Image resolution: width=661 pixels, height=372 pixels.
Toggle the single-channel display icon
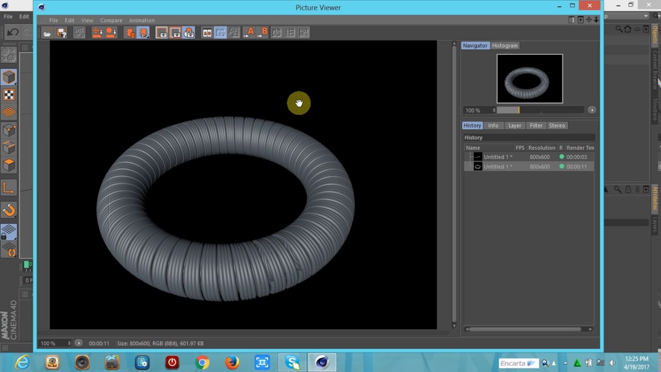click(x=162, y=33)
